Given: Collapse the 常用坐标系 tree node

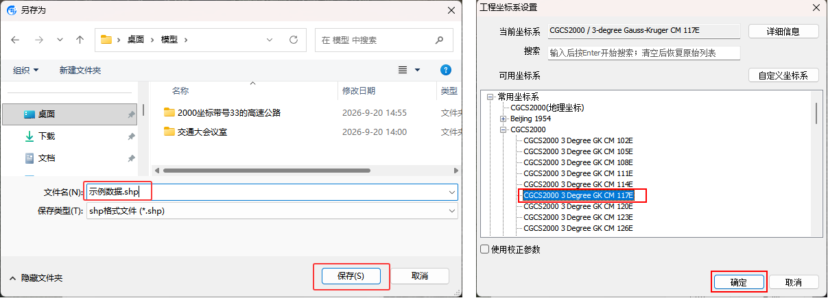Looking at the screenshot, I should coord(490,97).
